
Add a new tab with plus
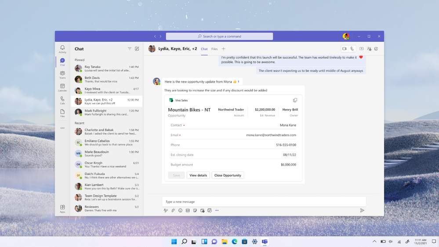tap(223, 49)
